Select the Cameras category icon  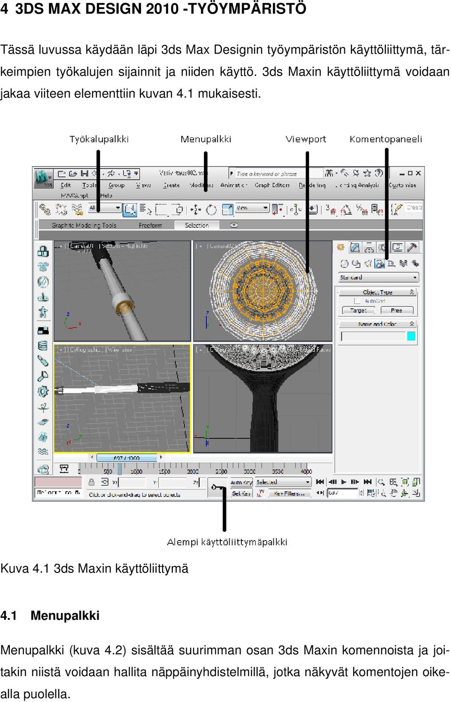click(380, 264)
